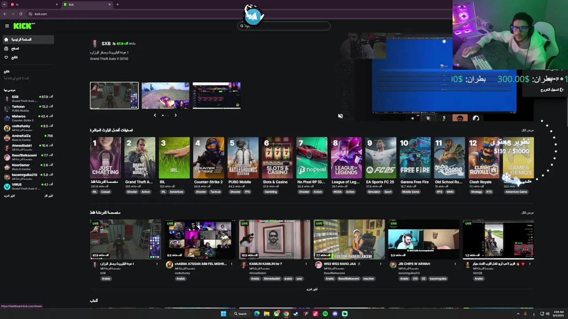Open File Explorer from the taskbar
This screenshot has width=568, height=319.
(267, 314)
